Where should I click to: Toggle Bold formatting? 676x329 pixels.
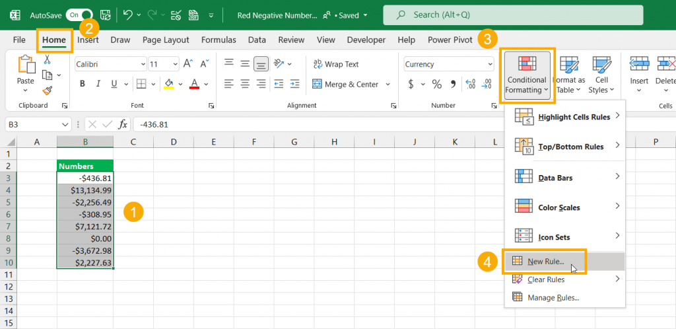coord(83,84)
